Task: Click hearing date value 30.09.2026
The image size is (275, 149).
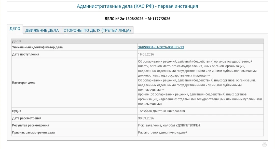Action: (146, 118)
